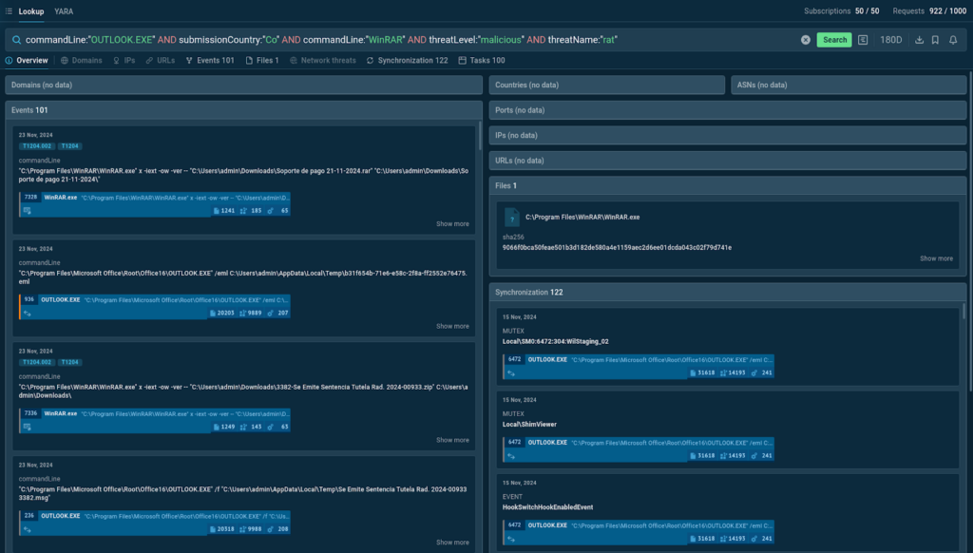973x553 pixels.
Task: Click the file icon for WinRAR.exe
Action: click(x=512, y=217)
